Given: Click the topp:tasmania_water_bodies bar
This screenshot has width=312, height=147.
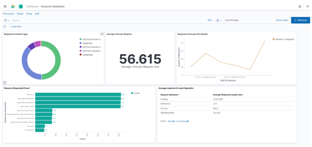Looking at the screenshot, I should 44,122.
